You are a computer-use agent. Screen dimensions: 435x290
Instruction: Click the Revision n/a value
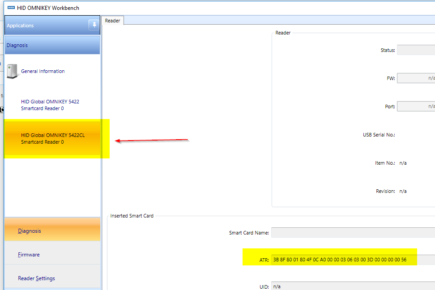coord(403,191)
